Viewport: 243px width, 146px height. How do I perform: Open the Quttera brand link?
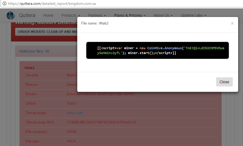tap(27, 15)
